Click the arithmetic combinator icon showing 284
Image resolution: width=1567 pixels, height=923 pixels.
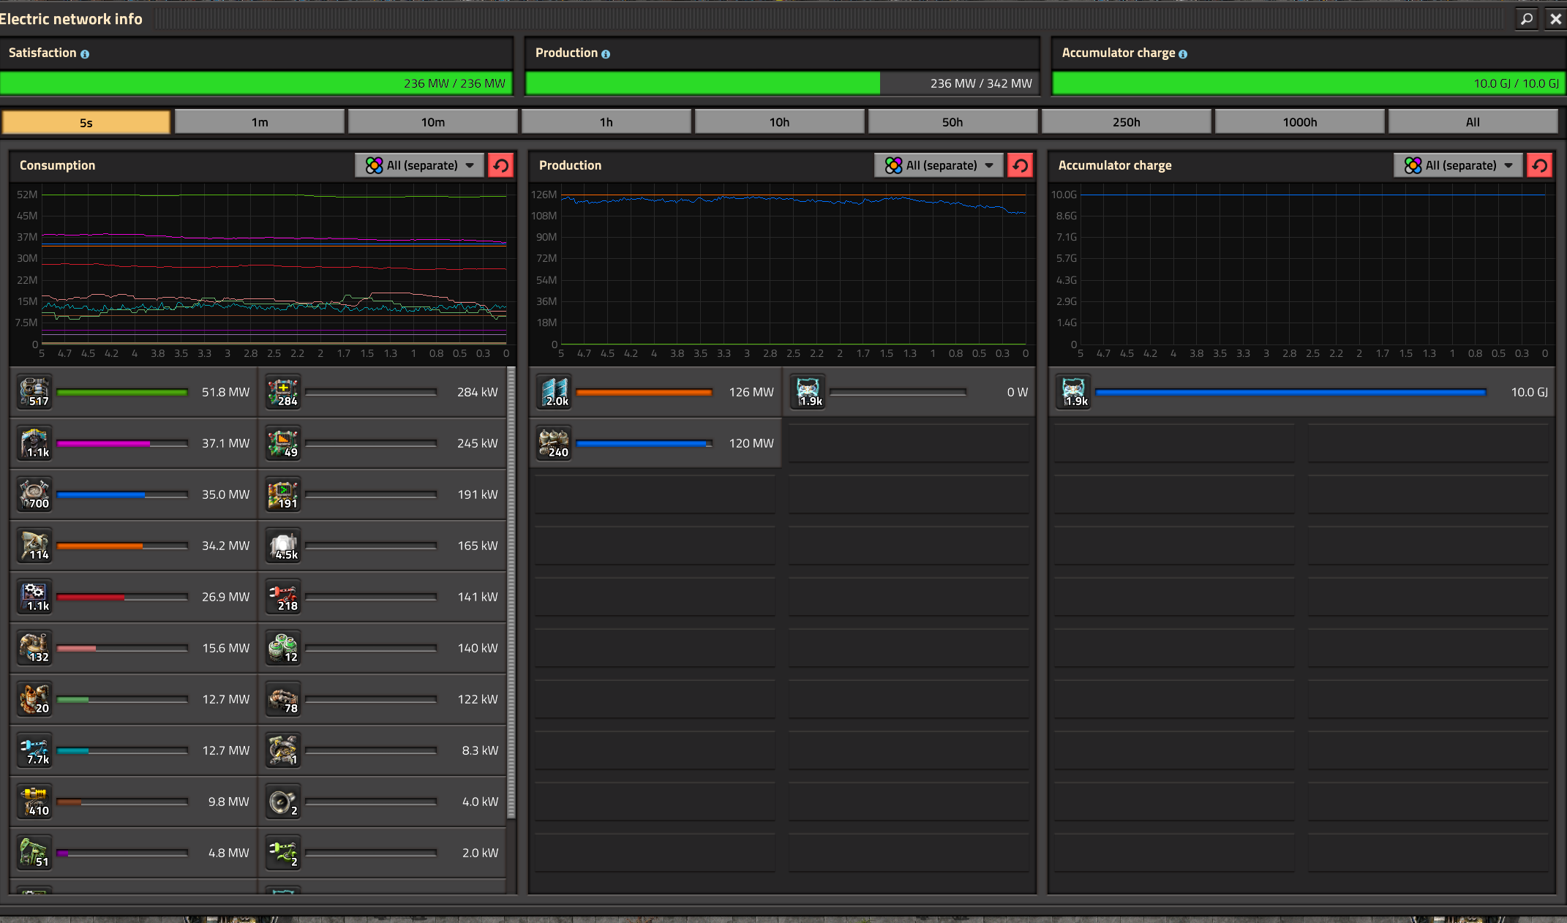point(283,392)
